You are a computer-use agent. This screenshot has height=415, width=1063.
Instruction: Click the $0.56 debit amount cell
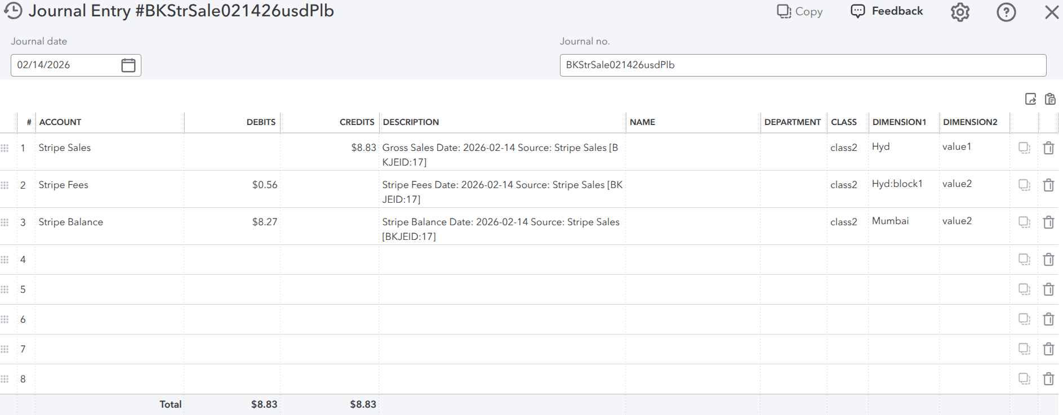232,185
